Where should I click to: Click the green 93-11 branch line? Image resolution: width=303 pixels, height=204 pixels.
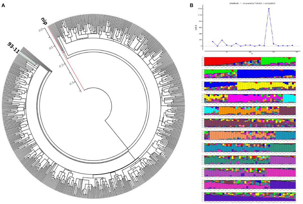coord(27,58)
